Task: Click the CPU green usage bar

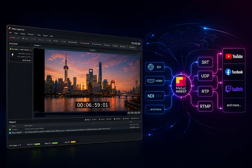Action: (x=37, y=144)
